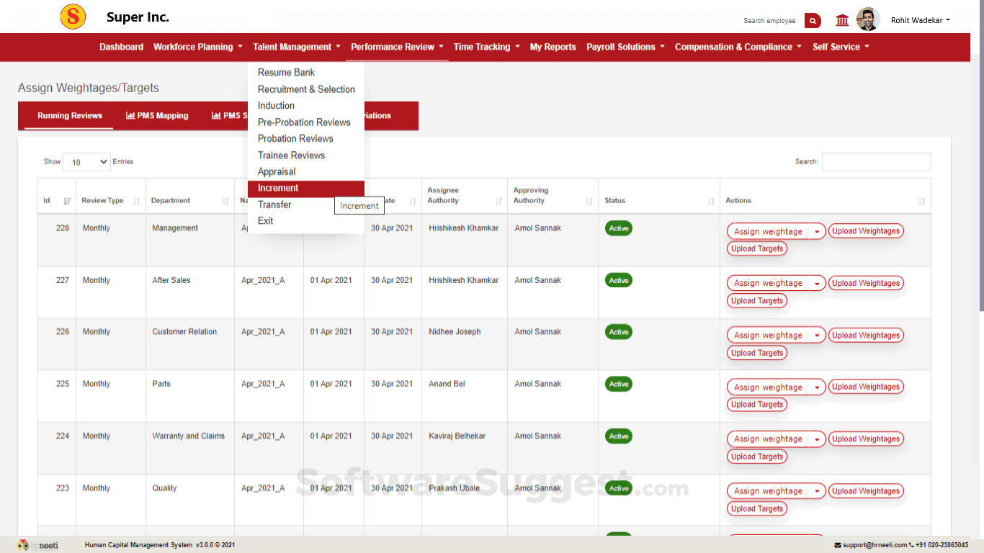The image size is (984, 553).
Task: Sort by Department column icon
Action: 225,202
